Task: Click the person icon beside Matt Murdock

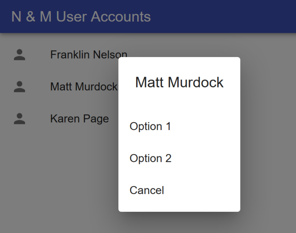Action: [19, 87]
